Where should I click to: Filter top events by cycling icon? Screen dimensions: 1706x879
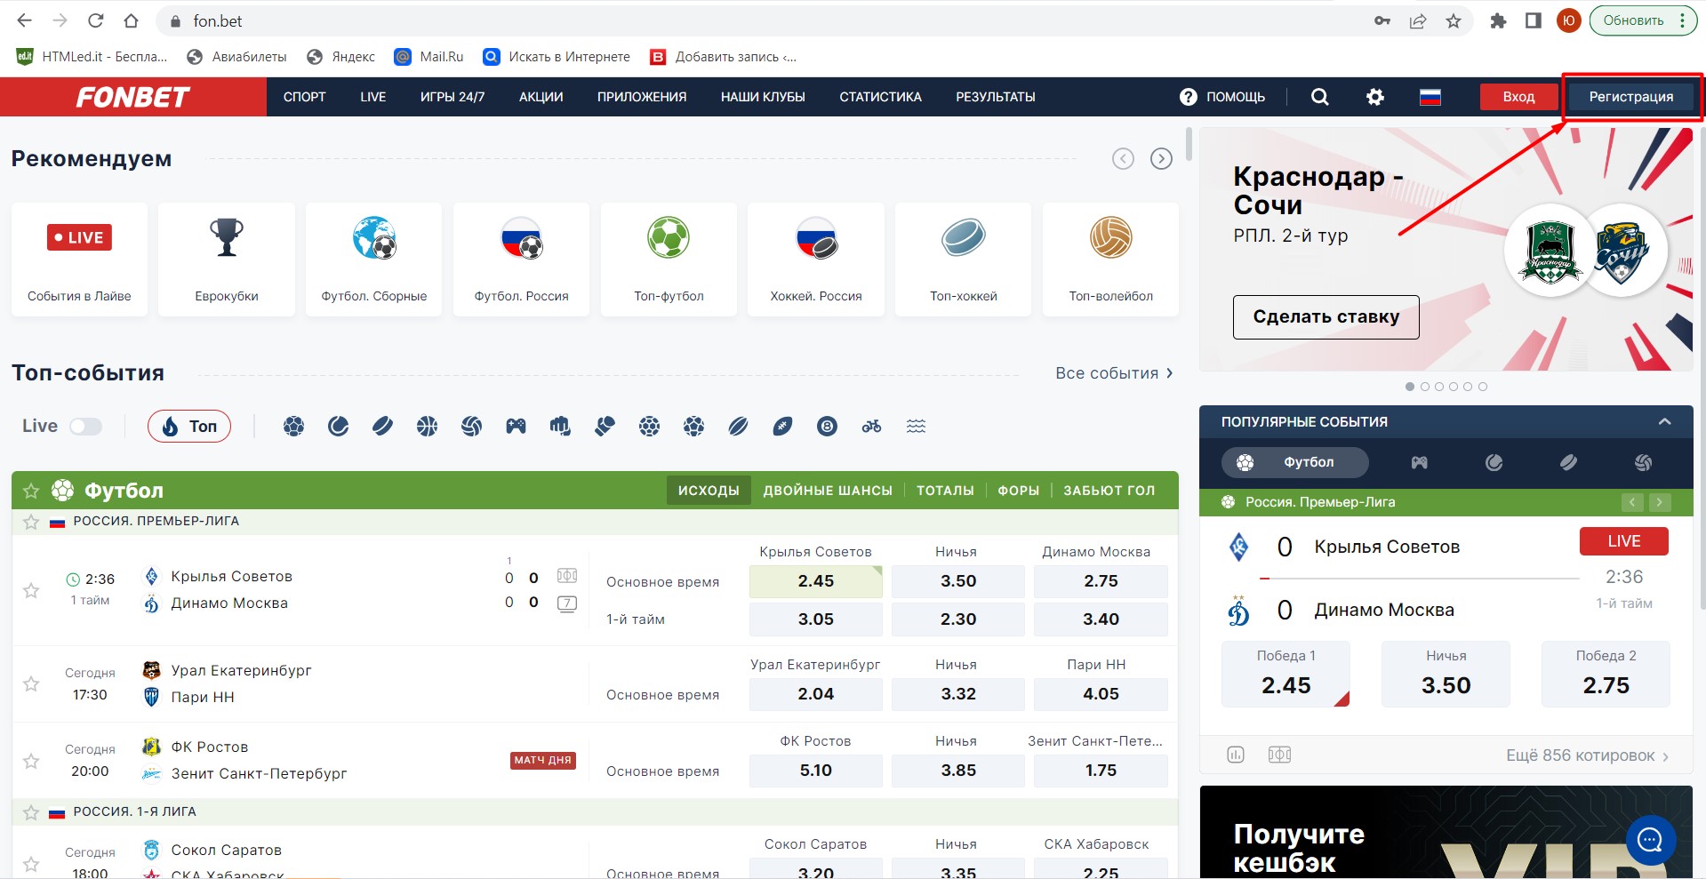pyautogui.click(x=871, y=427)
